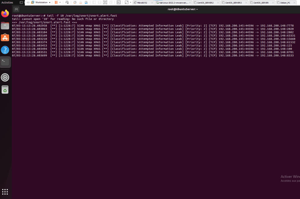Viewport: 300px width, 199px height.
Task: Launch Firefox from the Ubuntu dock
Action: pos(5,14)
